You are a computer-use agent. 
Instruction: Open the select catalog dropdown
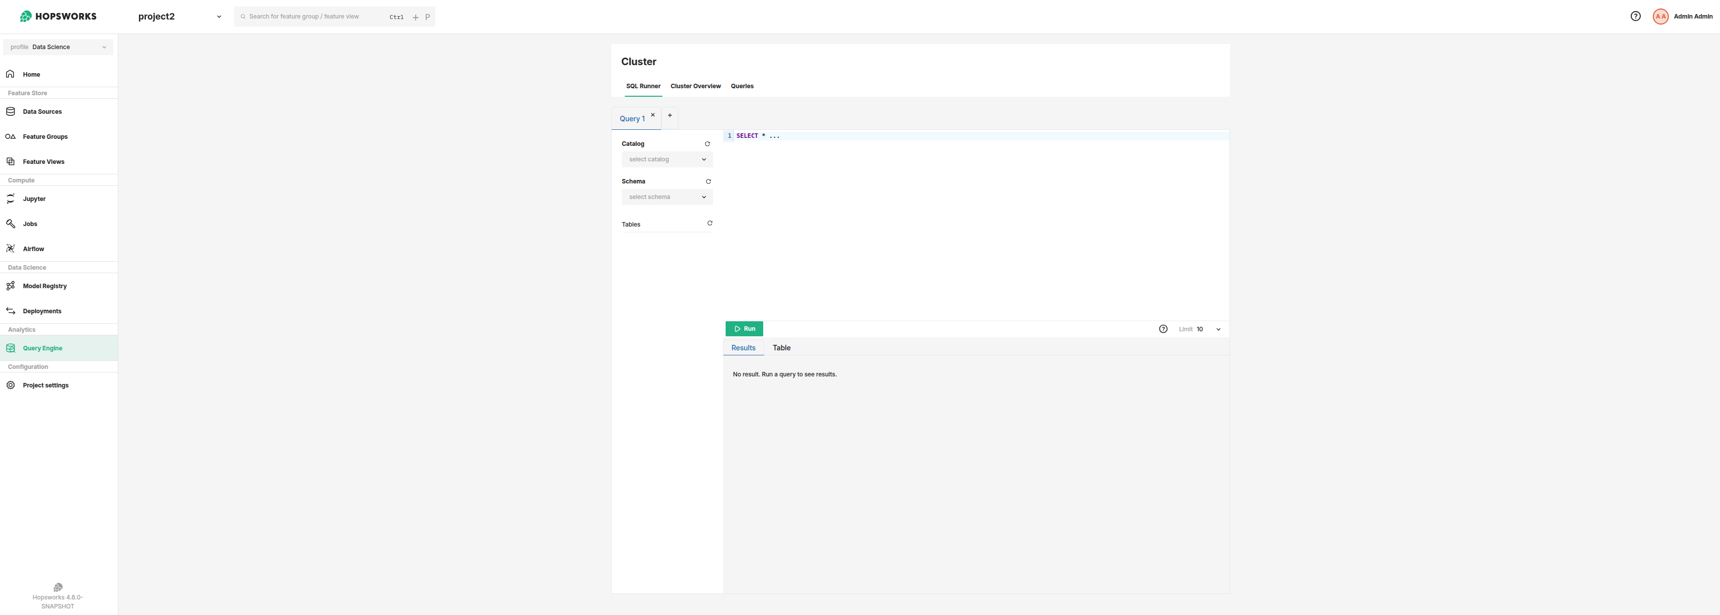666,159
